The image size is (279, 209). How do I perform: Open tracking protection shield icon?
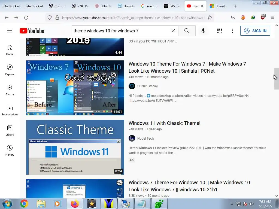click(50, 17)
